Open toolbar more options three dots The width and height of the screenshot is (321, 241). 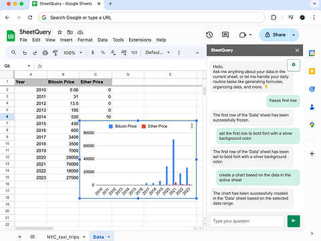coord(179,53)
